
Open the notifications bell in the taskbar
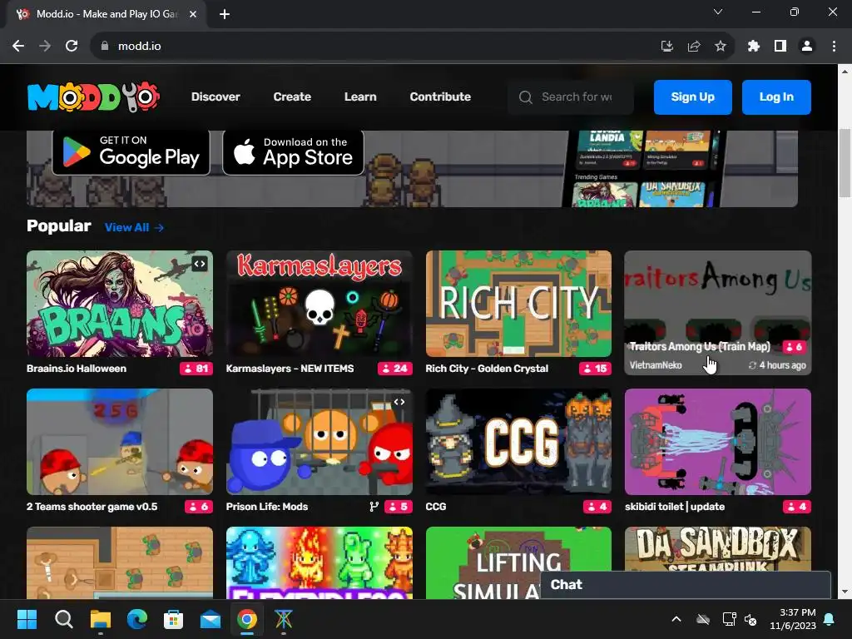(x=830, y=619)
